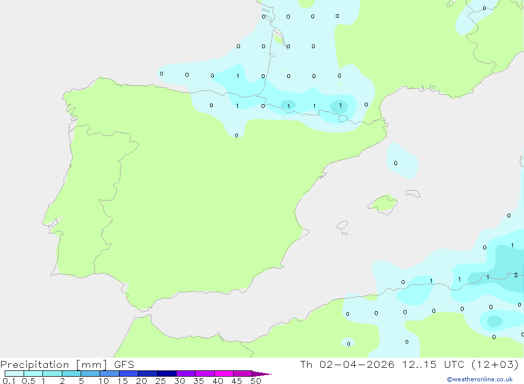This screenshot has width=524, height=384.
Task: Click the 2–5 mm sky blue legend swatch
Action: (71, 374)
